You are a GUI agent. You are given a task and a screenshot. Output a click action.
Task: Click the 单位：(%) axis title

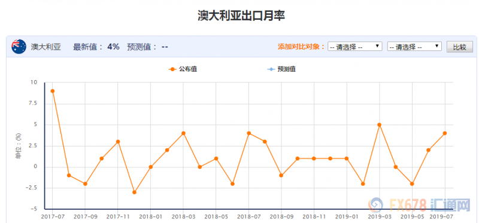(x=19, y=146)
